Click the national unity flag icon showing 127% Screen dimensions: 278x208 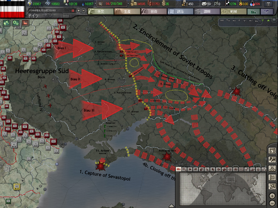pyautogui.click(x=227, y=3)
